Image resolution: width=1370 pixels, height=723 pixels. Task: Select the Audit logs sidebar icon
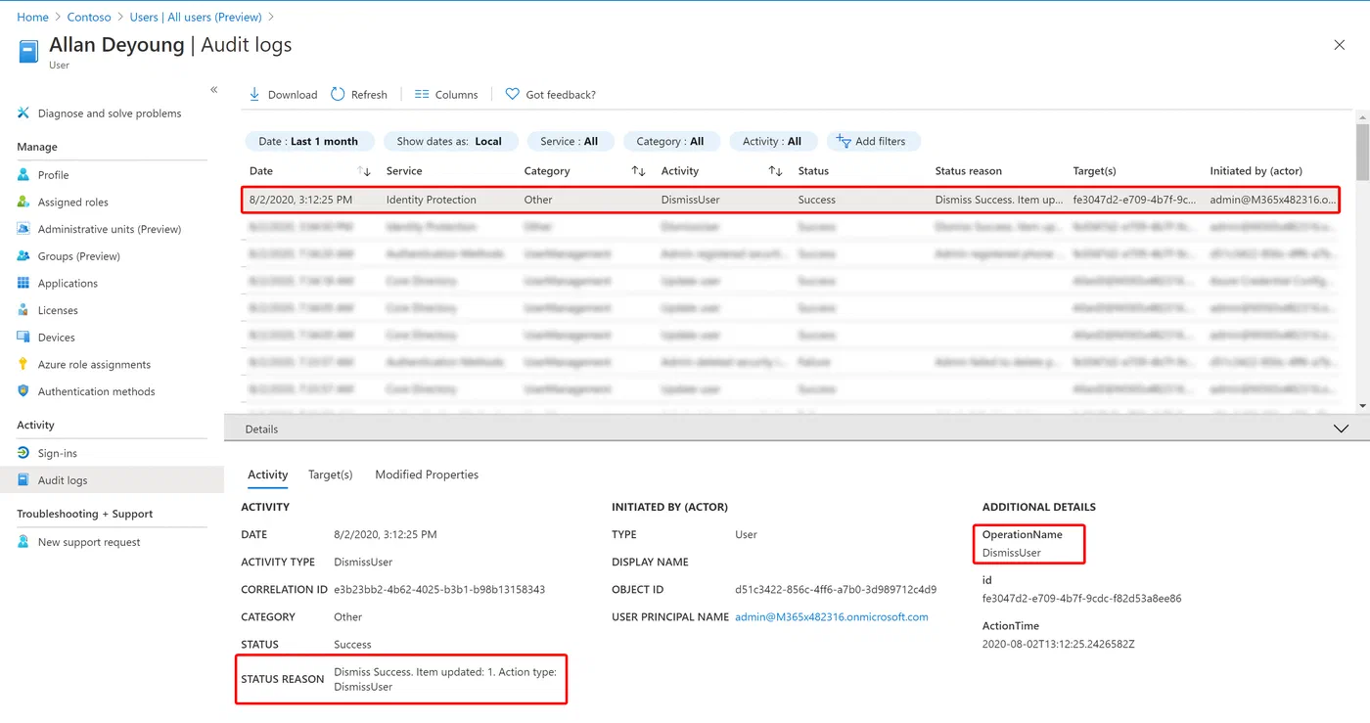pos(23,480)
